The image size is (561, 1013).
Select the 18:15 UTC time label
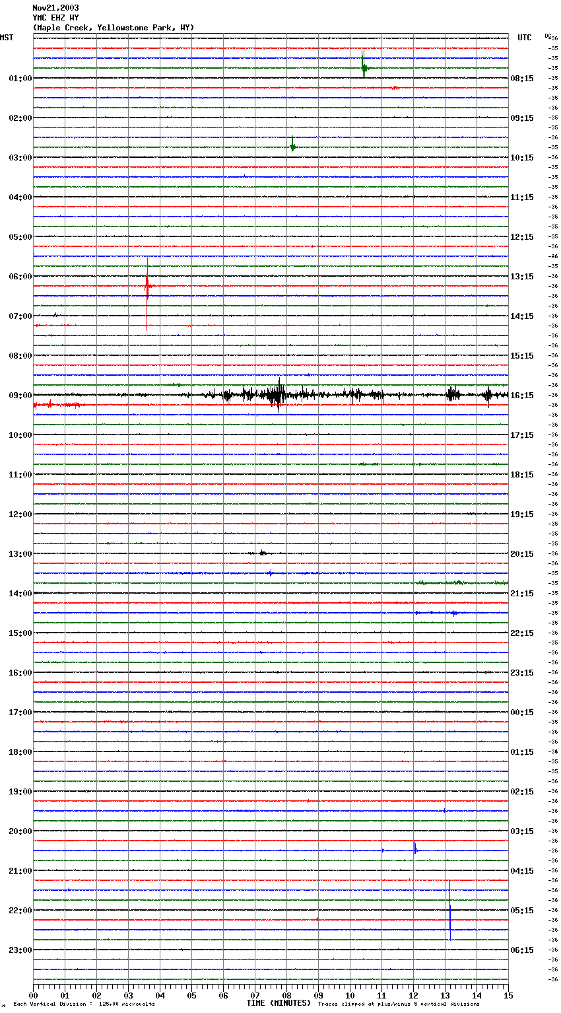coord(522,475)
